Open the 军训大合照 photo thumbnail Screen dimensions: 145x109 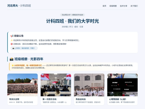pos(23,85)
